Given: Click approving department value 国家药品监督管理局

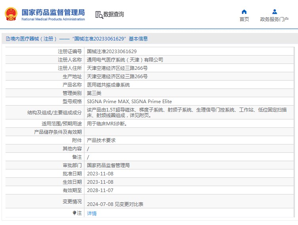Looking at the screenshot, I should (x=108, y=165).
